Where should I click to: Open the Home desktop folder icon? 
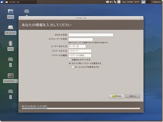10,11
